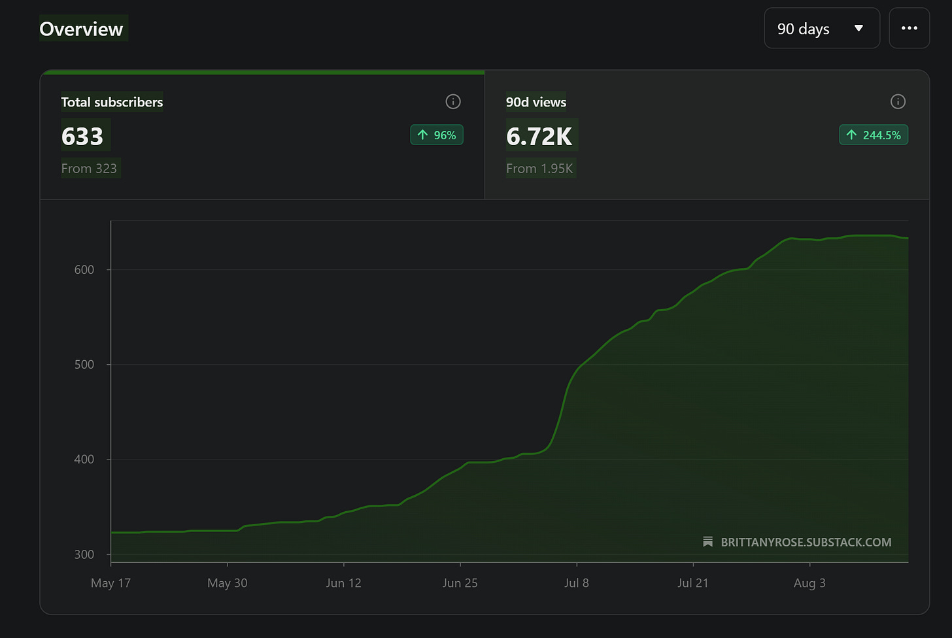Switch to the Total subscribers tab

(262, 135)
